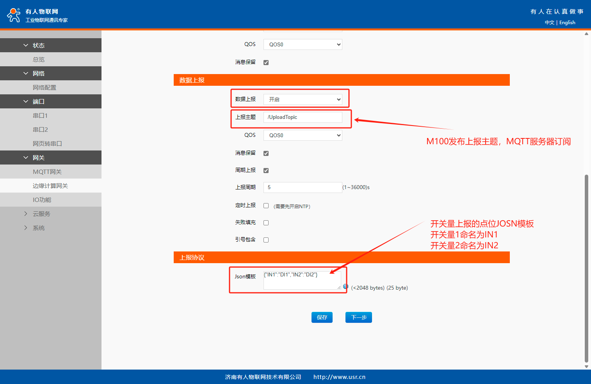
Task: Expand the 系统 sidebar section
Action: [x=26, y=228]
